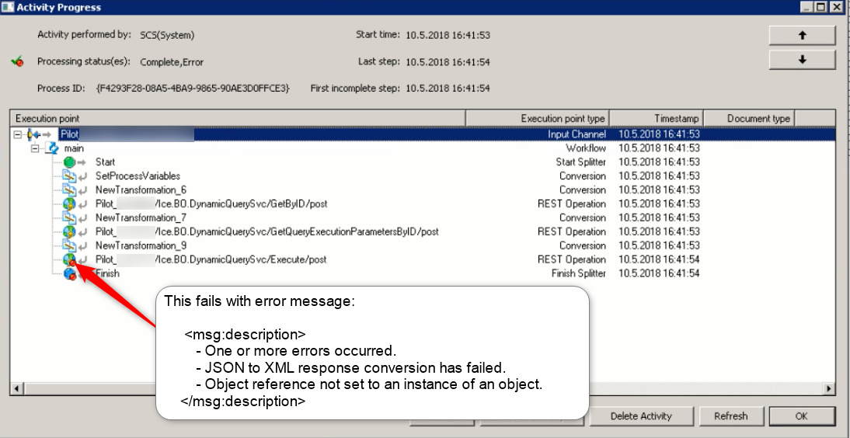Click Start time value 10.5.2018 16:41:53
Screen dimensions: 850x438
(x=448, y=35)
